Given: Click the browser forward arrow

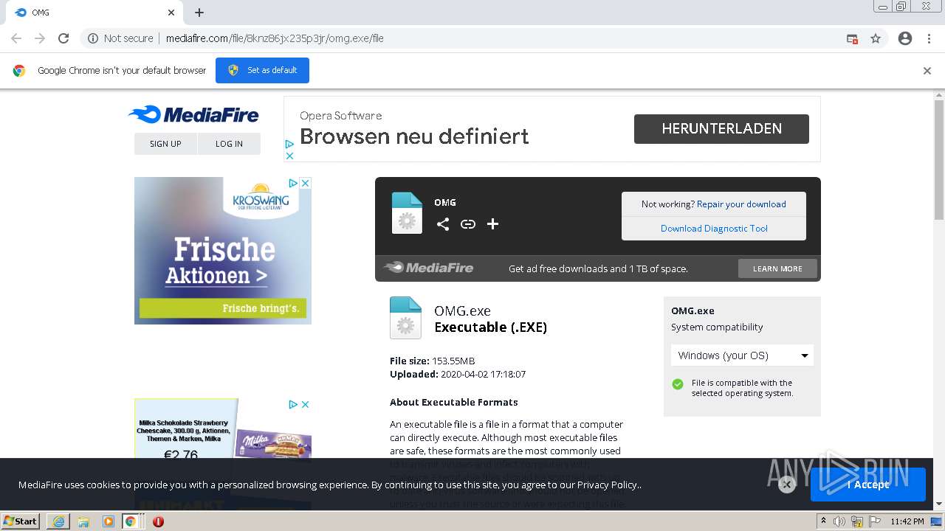Looking at the screenshot, I should pos(40,38).
